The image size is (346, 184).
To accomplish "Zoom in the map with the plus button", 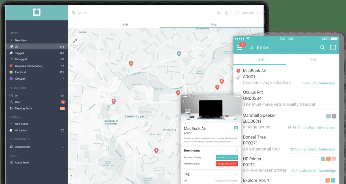I will 72,176.
